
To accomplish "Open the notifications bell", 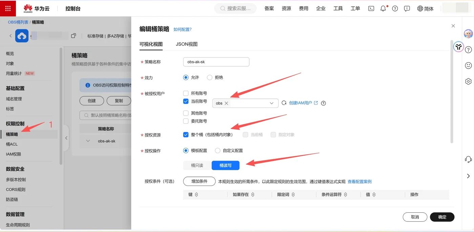I will [x=383, y=8].
